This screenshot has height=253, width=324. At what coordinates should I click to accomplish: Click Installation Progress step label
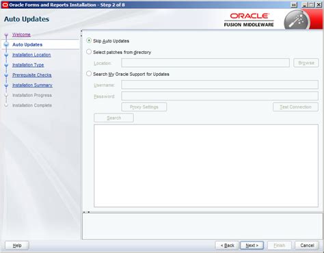32,95
